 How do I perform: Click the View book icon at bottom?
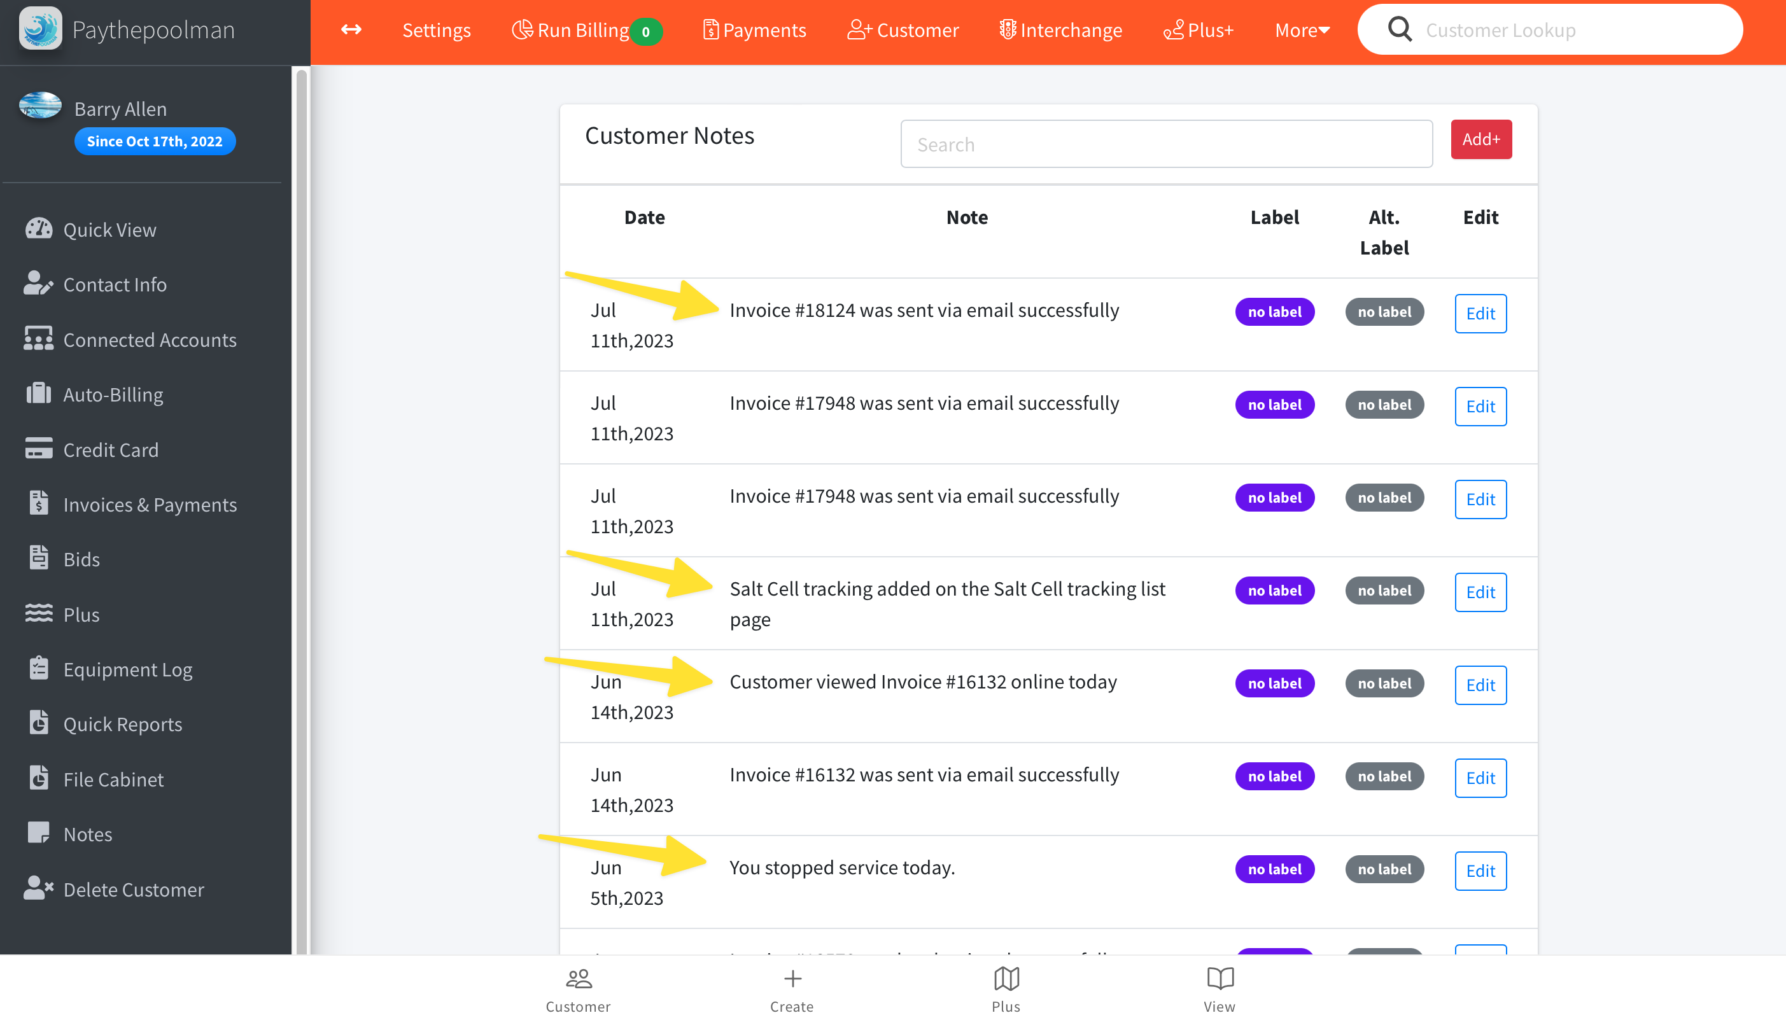point(1220,979)
